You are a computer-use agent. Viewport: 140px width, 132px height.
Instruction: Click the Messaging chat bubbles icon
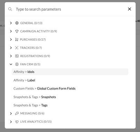(17, 113)
